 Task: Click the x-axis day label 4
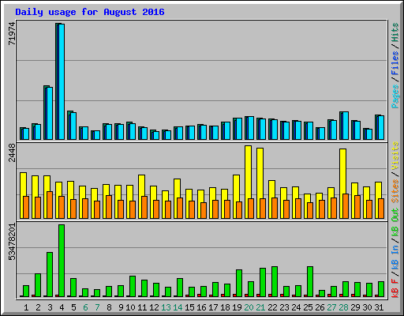pos(62,307)
